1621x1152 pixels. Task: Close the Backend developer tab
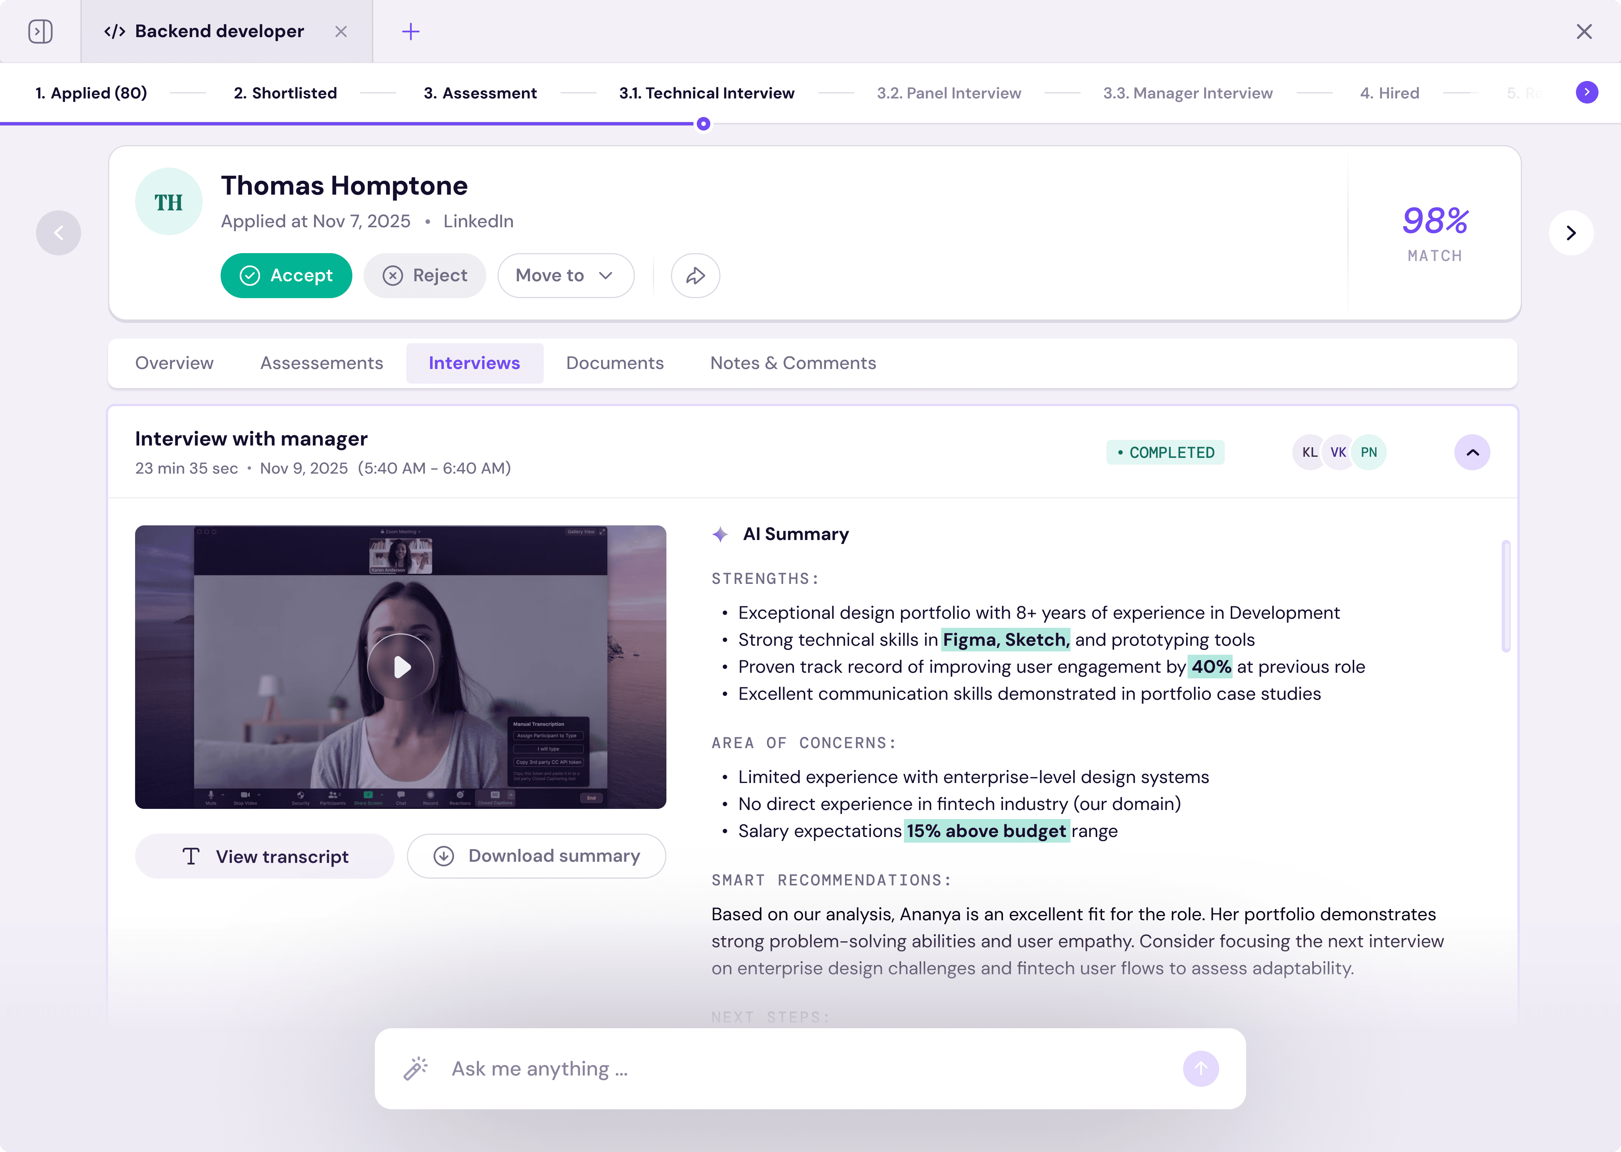click(x=341, y=31)
